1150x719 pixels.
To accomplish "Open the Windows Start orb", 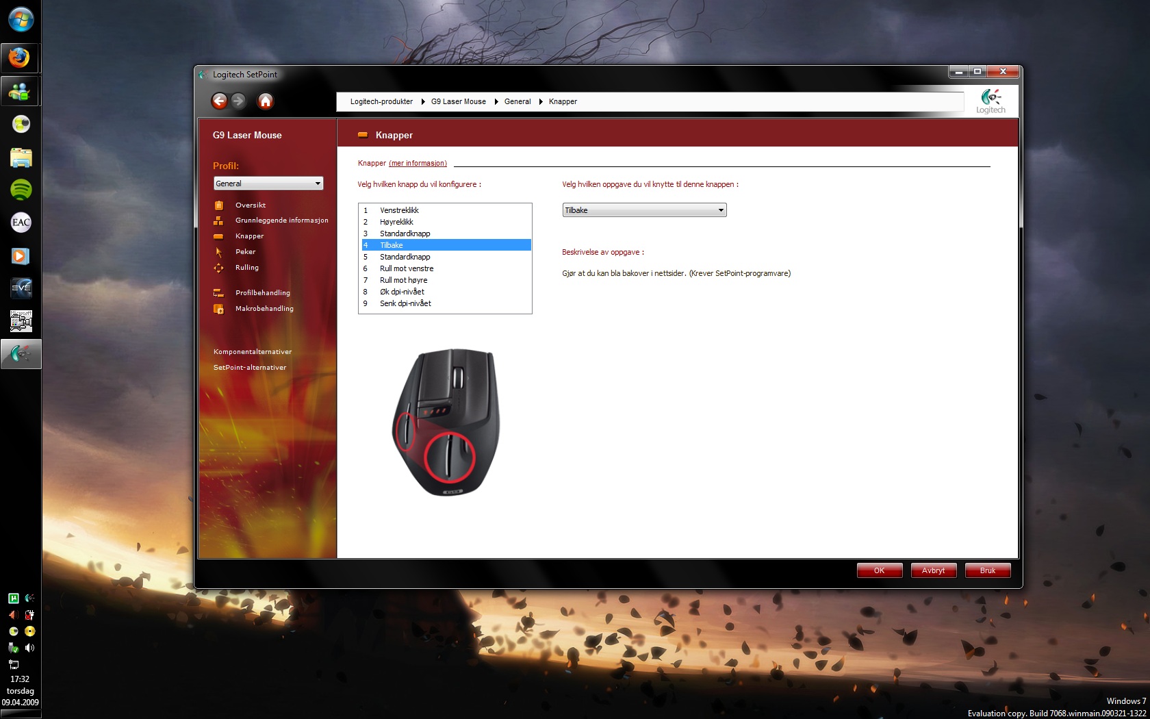I will (x=21, y=20).
